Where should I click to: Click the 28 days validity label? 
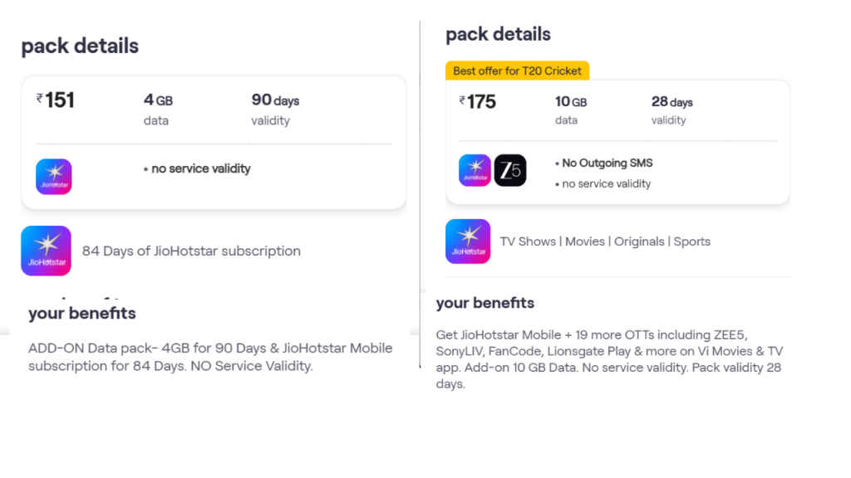(671, 102)
